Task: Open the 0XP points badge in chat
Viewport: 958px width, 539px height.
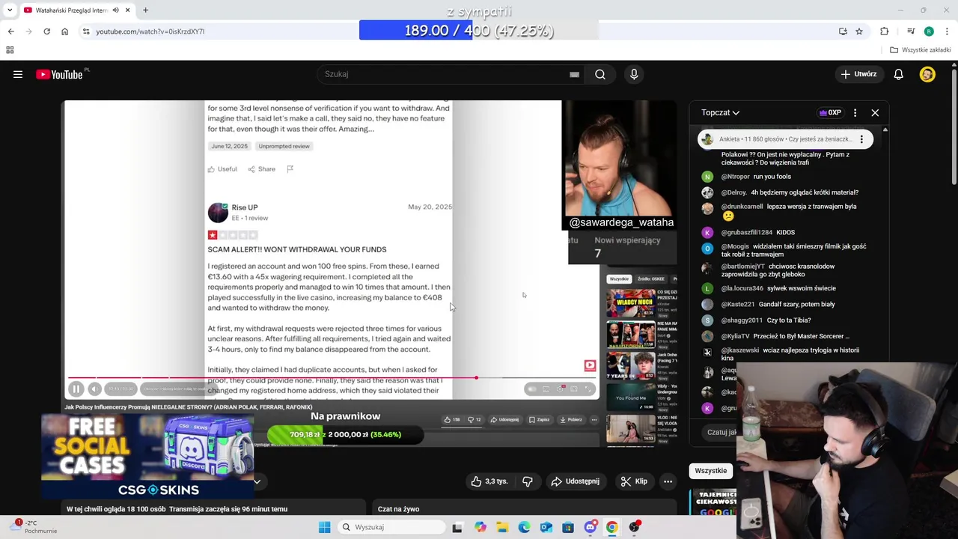Action: point(830,113)
